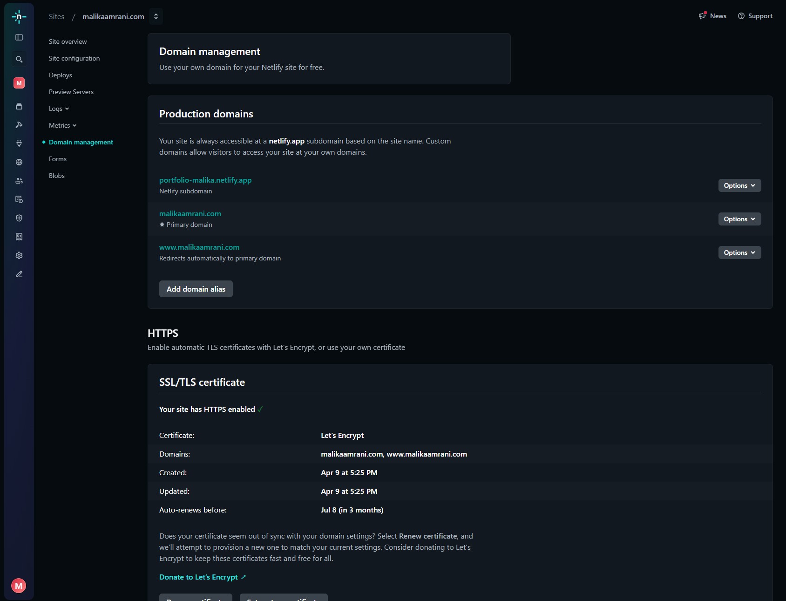Open the malikaamrani.com domain link
Viewport: 786px width, 601px height.
[x=190, y=213]
